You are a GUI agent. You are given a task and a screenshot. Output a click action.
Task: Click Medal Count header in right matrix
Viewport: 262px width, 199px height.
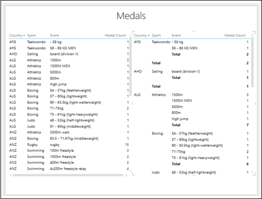(235, 35)
